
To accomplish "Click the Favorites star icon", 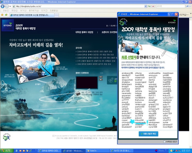I will coord(2,15).
